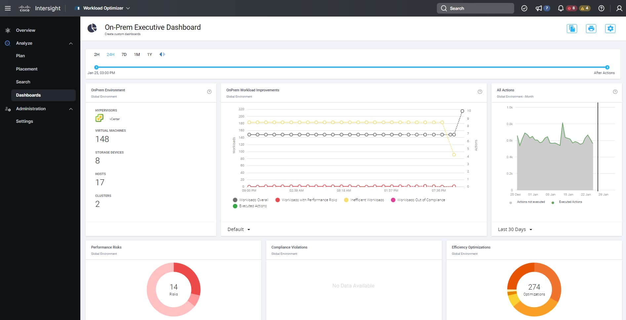Click the After Actions timeline slider handle
The width and height of the screenshot is (626, 320).
607,67
